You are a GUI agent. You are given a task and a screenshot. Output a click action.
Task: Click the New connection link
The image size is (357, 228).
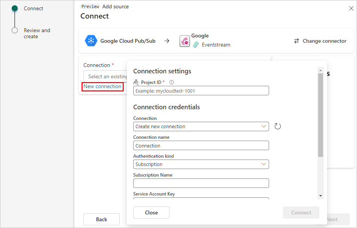pos(102,87)
